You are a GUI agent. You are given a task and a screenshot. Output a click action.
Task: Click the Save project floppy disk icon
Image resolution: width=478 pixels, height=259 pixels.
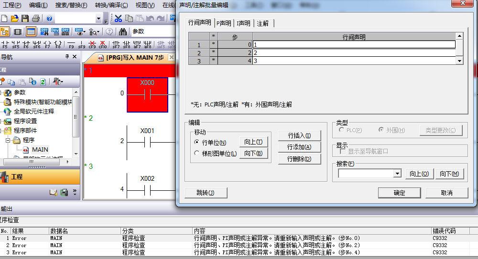tap(25, 19)
